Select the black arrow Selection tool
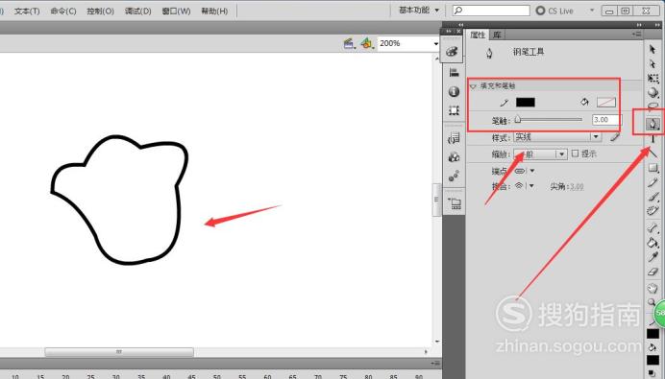This screenshot has width=665, height=379. point(653,50)
